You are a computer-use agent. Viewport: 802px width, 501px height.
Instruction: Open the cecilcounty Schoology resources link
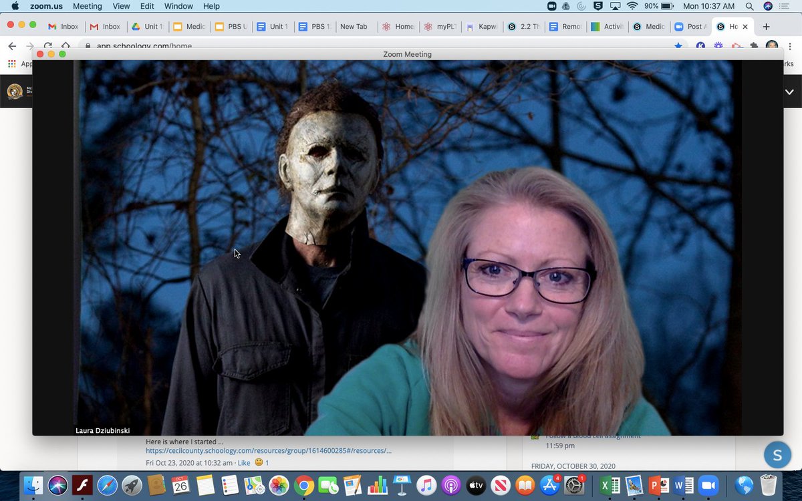269,450
